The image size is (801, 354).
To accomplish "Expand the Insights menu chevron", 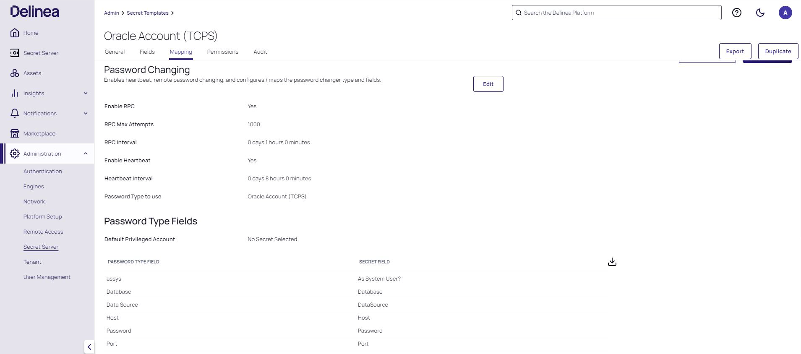I will [86, 93].
